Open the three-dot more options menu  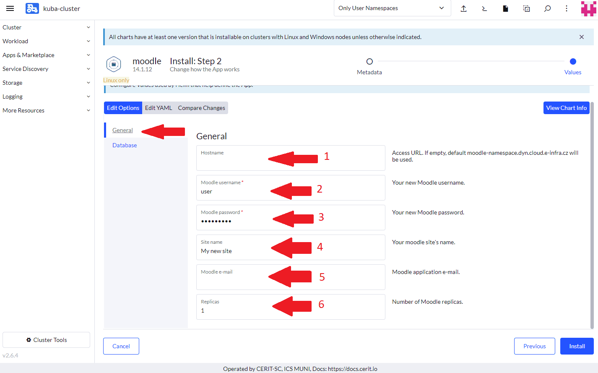[567, 8]
